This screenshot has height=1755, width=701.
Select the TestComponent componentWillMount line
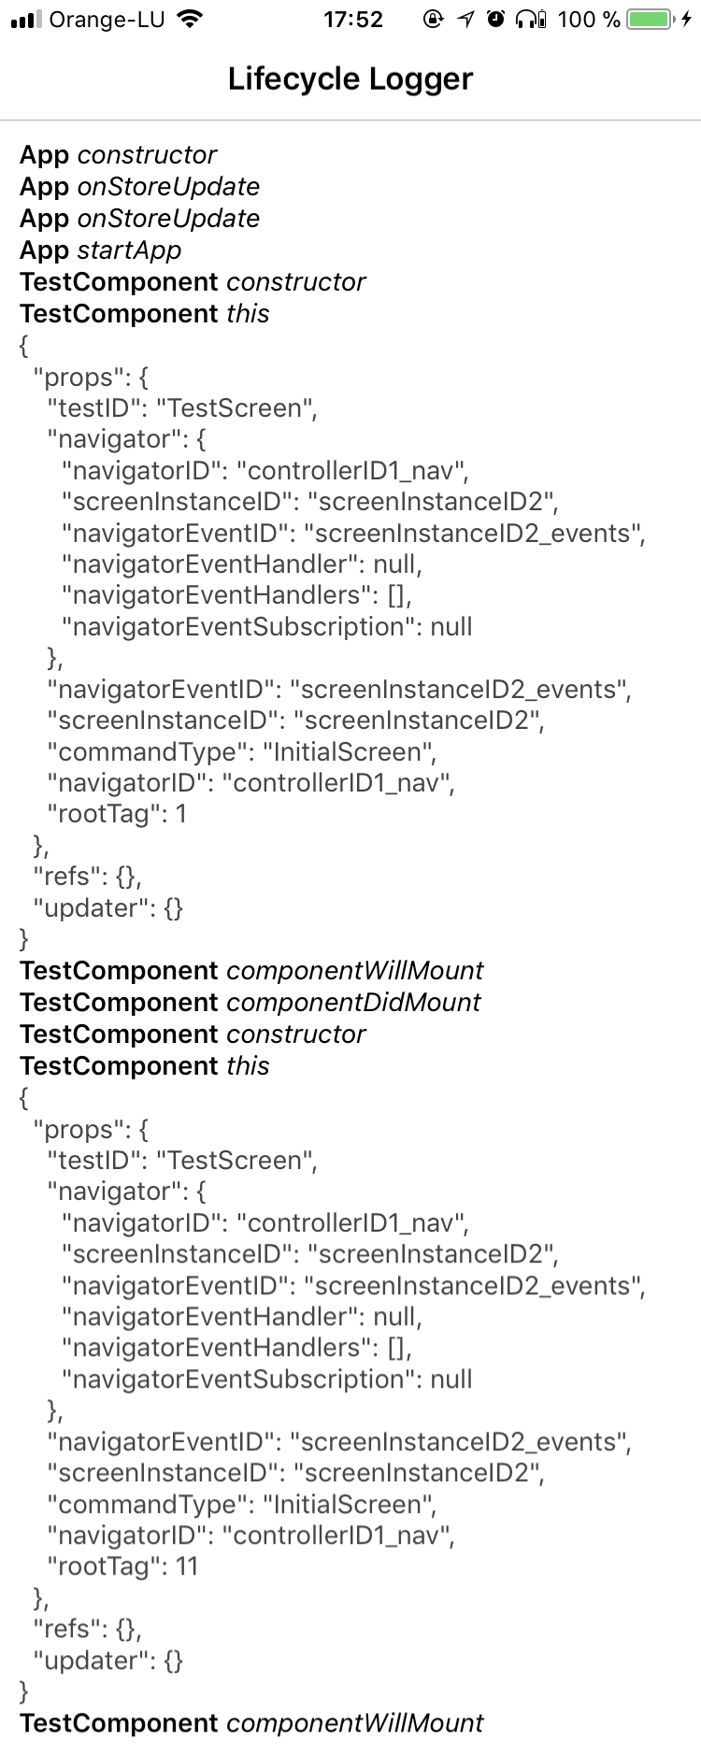[x=251, y=971]
